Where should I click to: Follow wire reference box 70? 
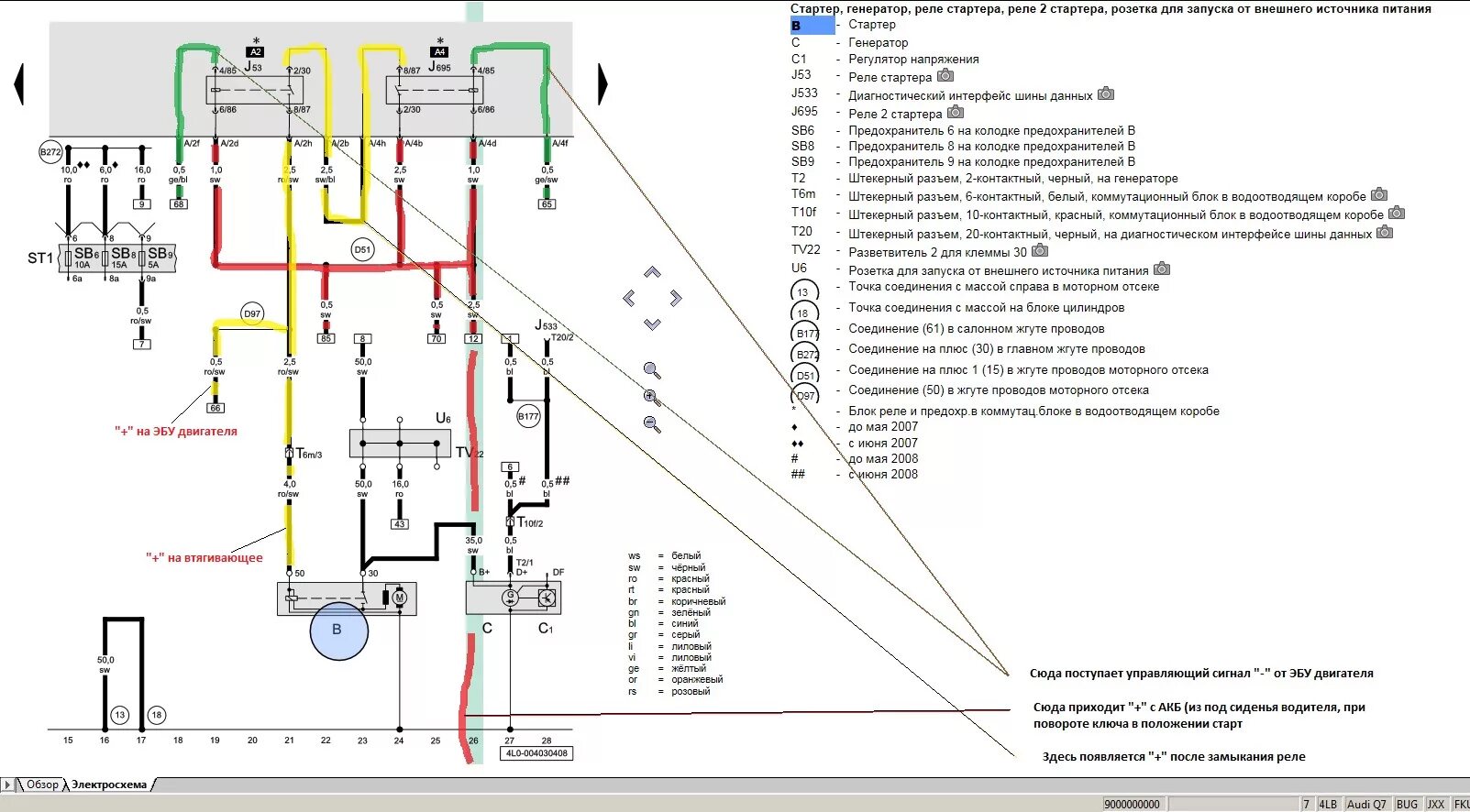click(437, 338)
